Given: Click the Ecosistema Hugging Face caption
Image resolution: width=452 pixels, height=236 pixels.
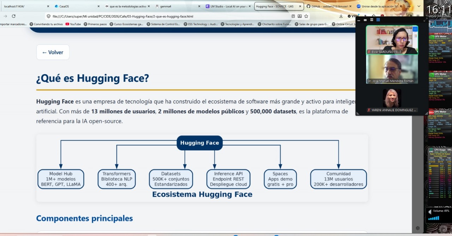Looking at the screenshot, I should tap(202, 194).
